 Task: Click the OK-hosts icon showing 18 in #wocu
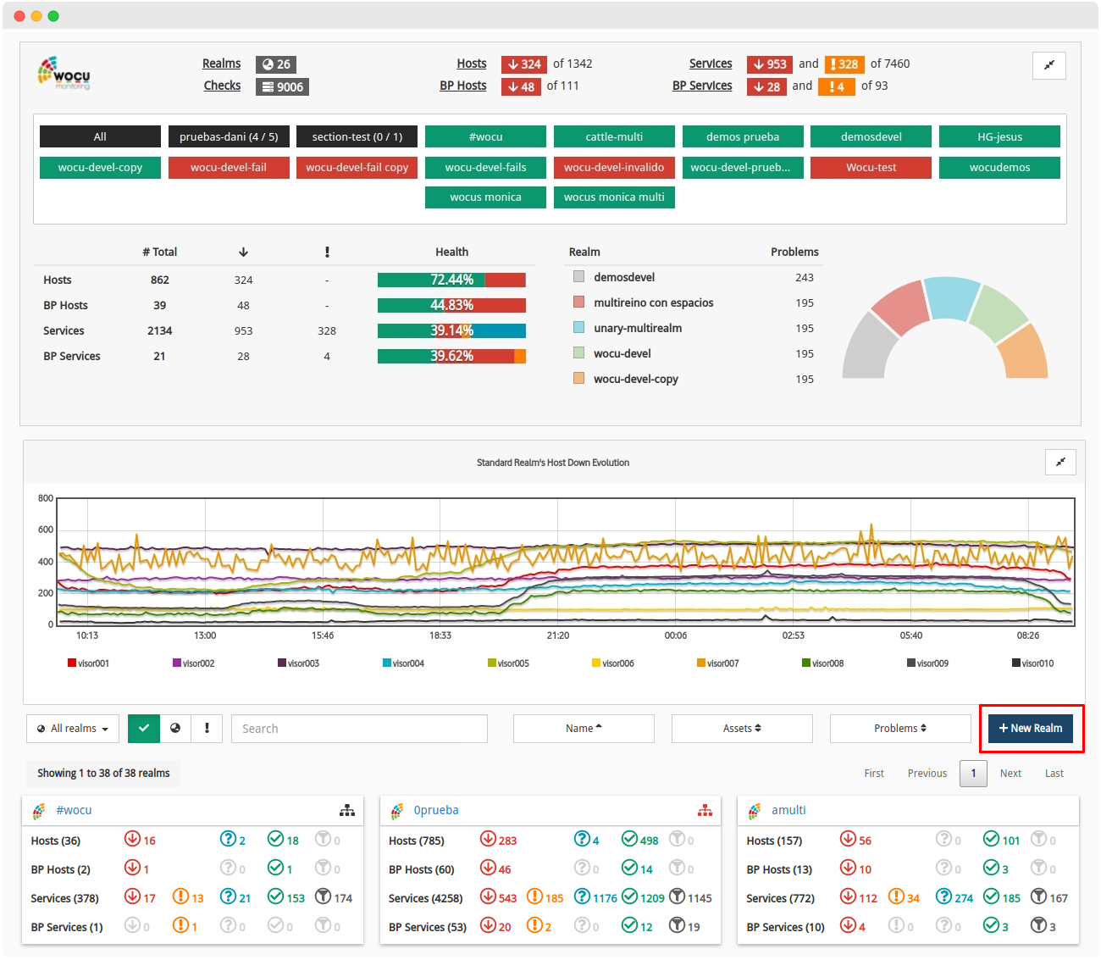(275, 839)
